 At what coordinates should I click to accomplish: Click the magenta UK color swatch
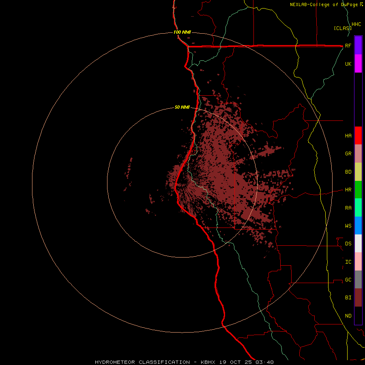click(x=358, y=64)
